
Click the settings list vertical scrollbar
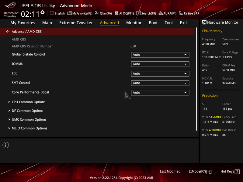(x=197, y=79)
